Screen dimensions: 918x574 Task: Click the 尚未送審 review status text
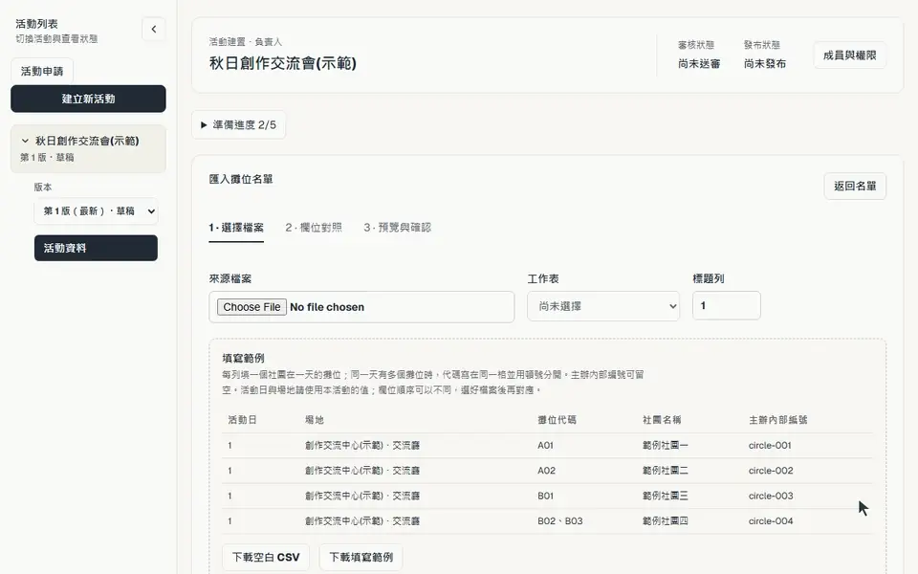699,64
